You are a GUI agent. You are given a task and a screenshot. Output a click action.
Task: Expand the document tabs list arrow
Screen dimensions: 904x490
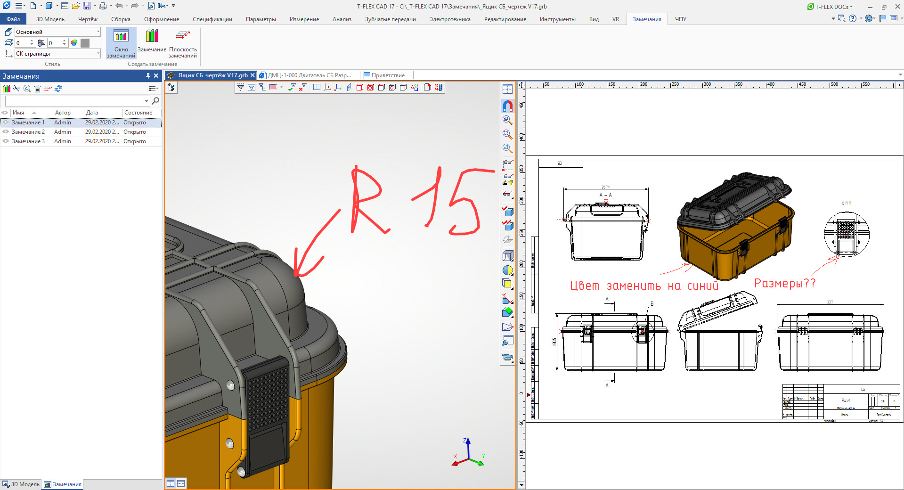click(x=900, y=75)
